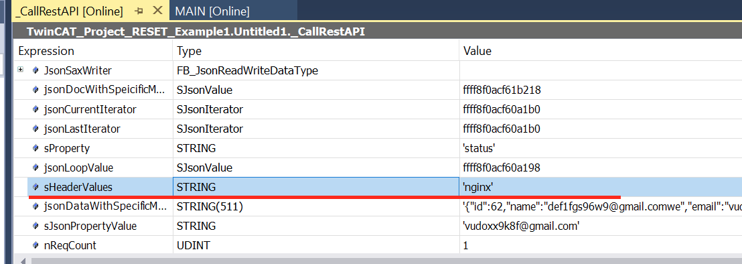Screen dimensions: 742x264
Task: Select the sJsonPropertyValue row
Action: pos(378,226)
